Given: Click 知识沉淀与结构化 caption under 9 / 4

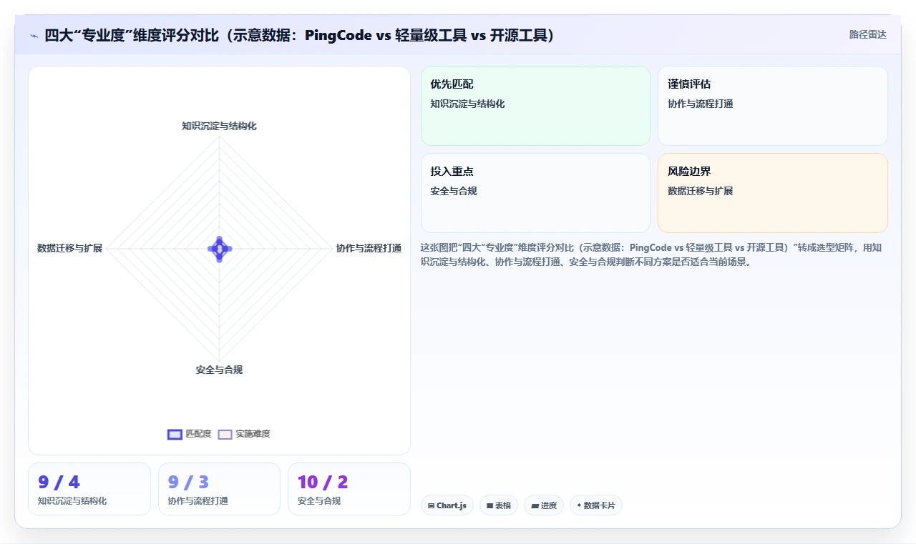Looking at the screenshot, I should click(72, 501).
